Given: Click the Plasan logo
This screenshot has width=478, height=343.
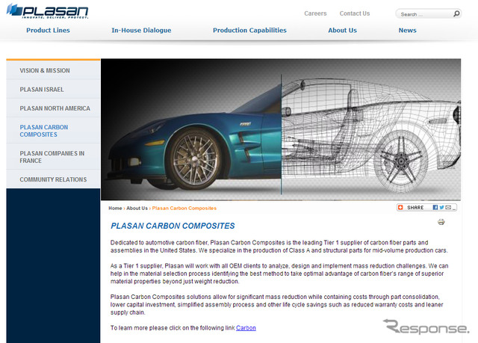Looking at the screenshot, I should tap(48, 11).
